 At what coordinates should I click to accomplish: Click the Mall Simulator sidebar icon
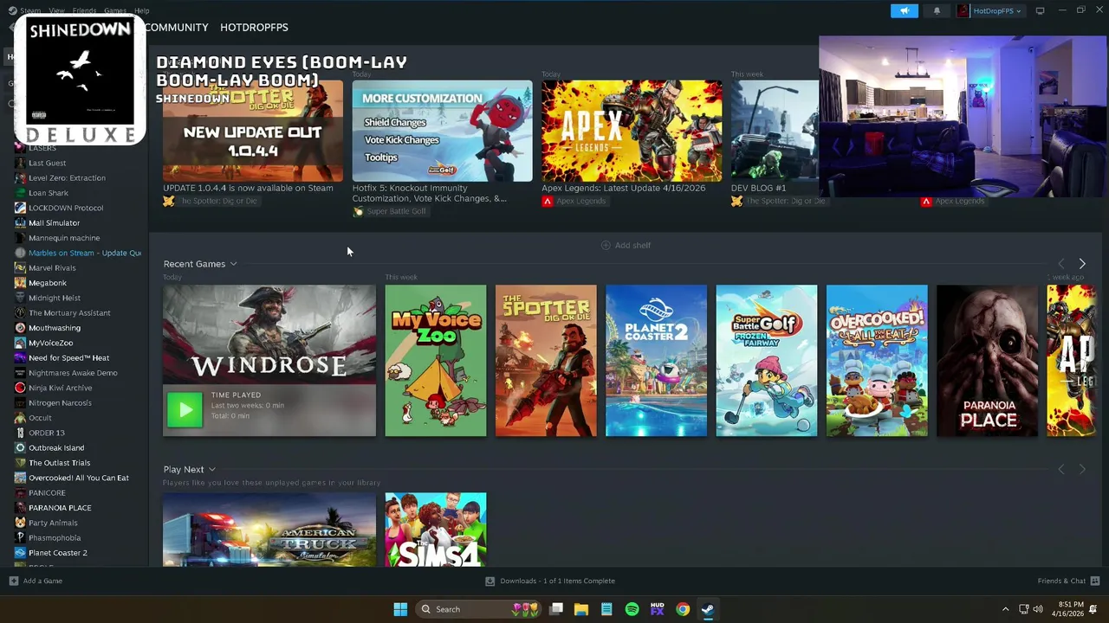(20, 222)
